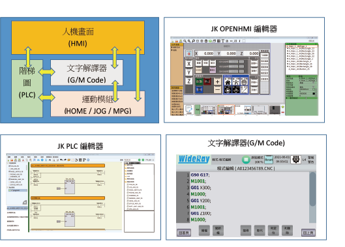The image size is (345, 247).
Task: Open the page thumbnail with pencil icon
Action: click(x=189, y=109)
